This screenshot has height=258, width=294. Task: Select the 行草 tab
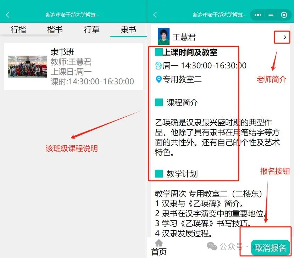tap(92, 30)
